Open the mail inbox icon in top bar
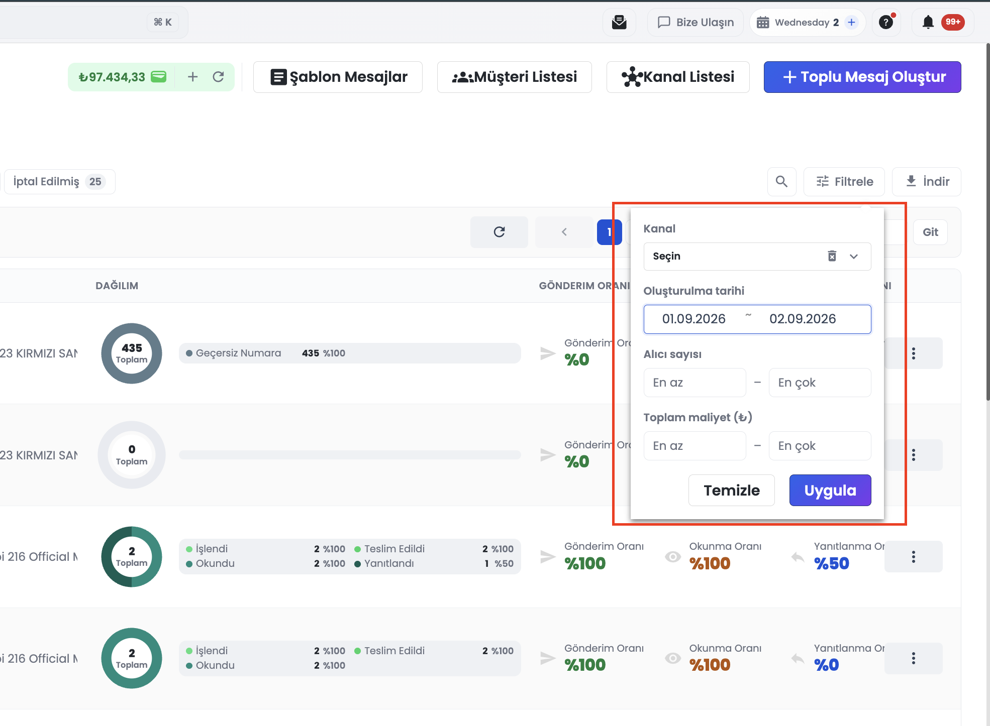 click(x=619, y=22)
